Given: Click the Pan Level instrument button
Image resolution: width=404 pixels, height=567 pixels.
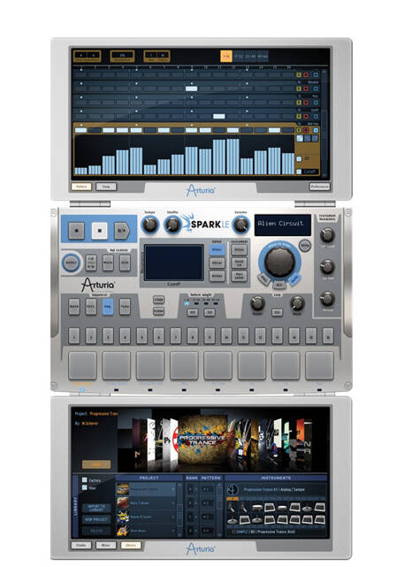Looking at the screenshot, I should (x=239, y=276).
